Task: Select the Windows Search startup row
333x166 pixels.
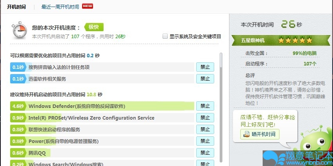Action: [102, 163]
